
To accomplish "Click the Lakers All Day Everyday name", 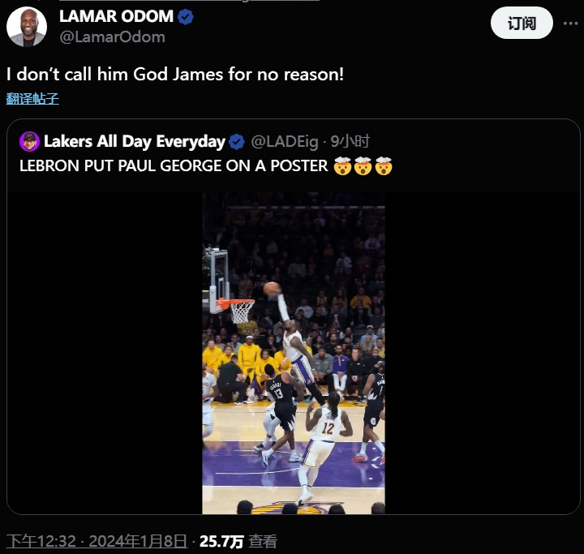I will coord(135,142).
